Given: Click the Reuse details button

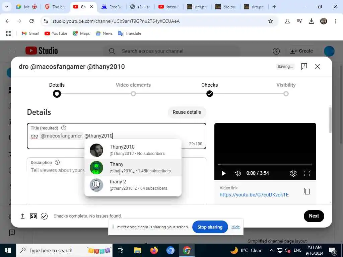Looking at the screenshot, I should tap(187, 112).
